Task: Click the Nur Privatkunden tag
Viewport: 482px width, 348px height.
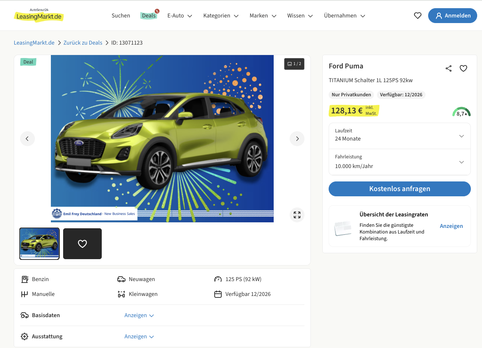Action: (x=351, y=95)
